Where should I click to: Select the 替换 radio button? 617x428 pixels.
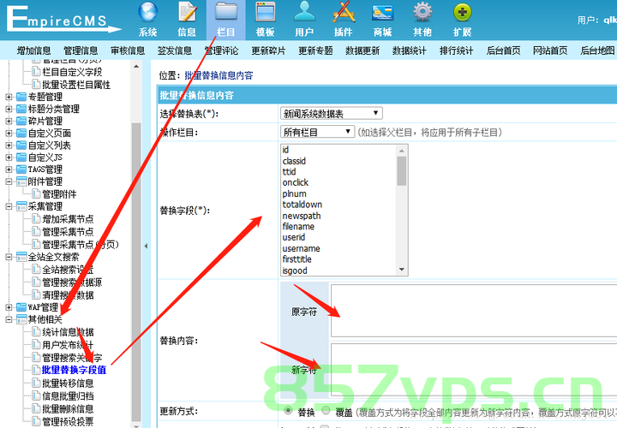click(288, 411)
